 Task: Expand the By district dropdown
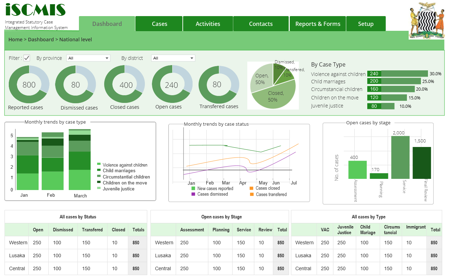[x=173, y=58]
